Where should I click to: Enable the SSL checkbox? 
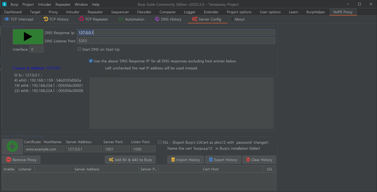(160, 142)
